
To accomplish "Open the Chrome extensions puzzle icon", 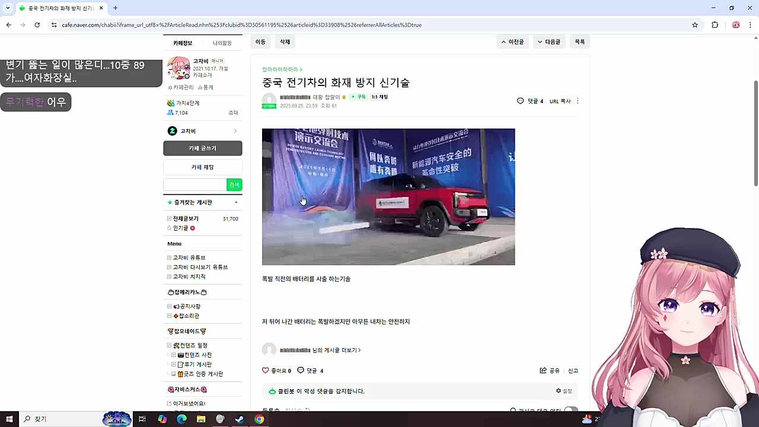I will click(x=715, y=25).
